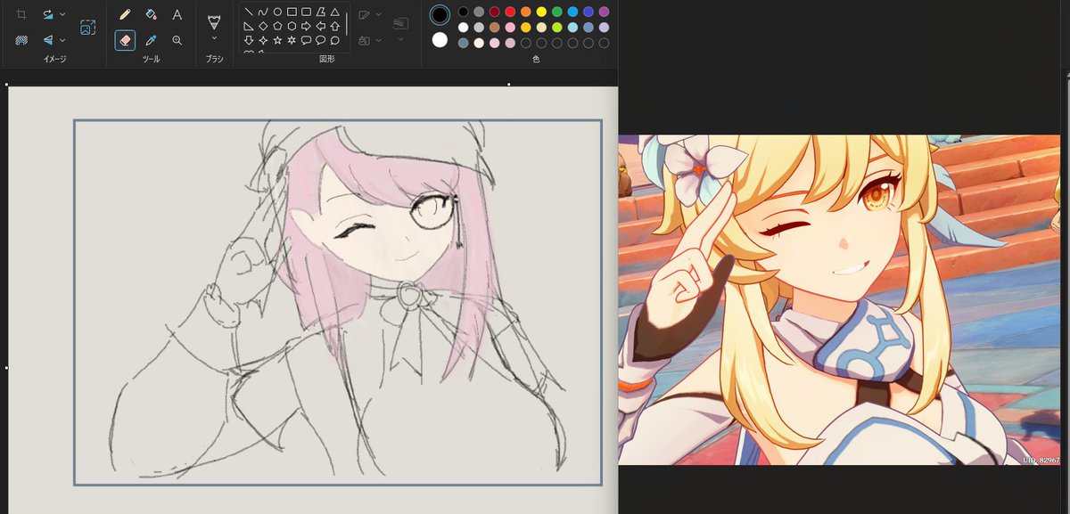Click the reference anime image beside Paint
This screenshot has width=1070, height=514.
pyautogui.click(x=840, y=299)
